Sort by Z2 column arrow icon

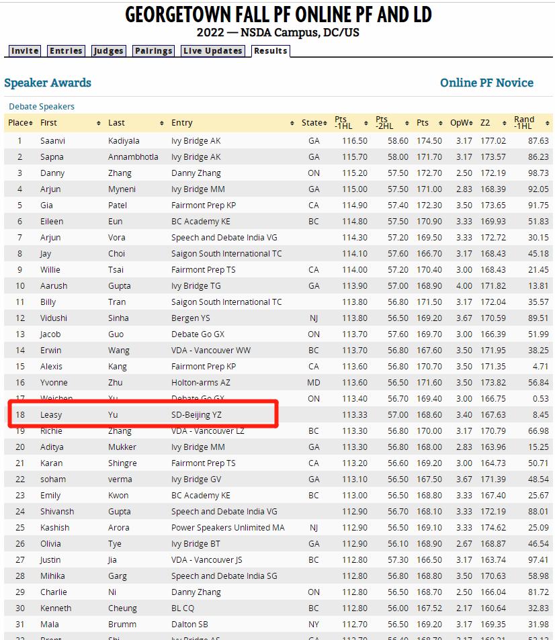tap(505, 123)
